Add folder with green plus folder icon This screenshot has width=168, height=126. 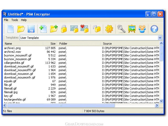click(x=54, y=29)
